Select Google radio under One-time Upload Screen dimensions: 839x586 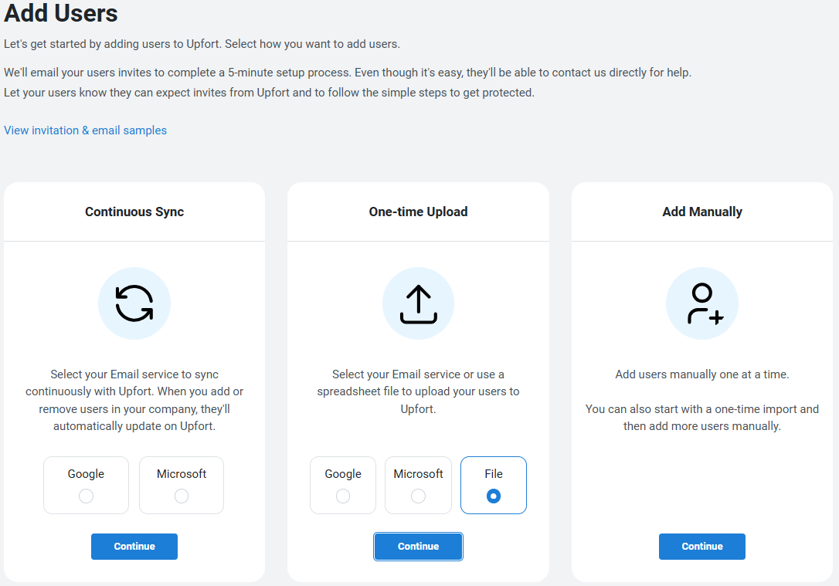tap(343, 496)
